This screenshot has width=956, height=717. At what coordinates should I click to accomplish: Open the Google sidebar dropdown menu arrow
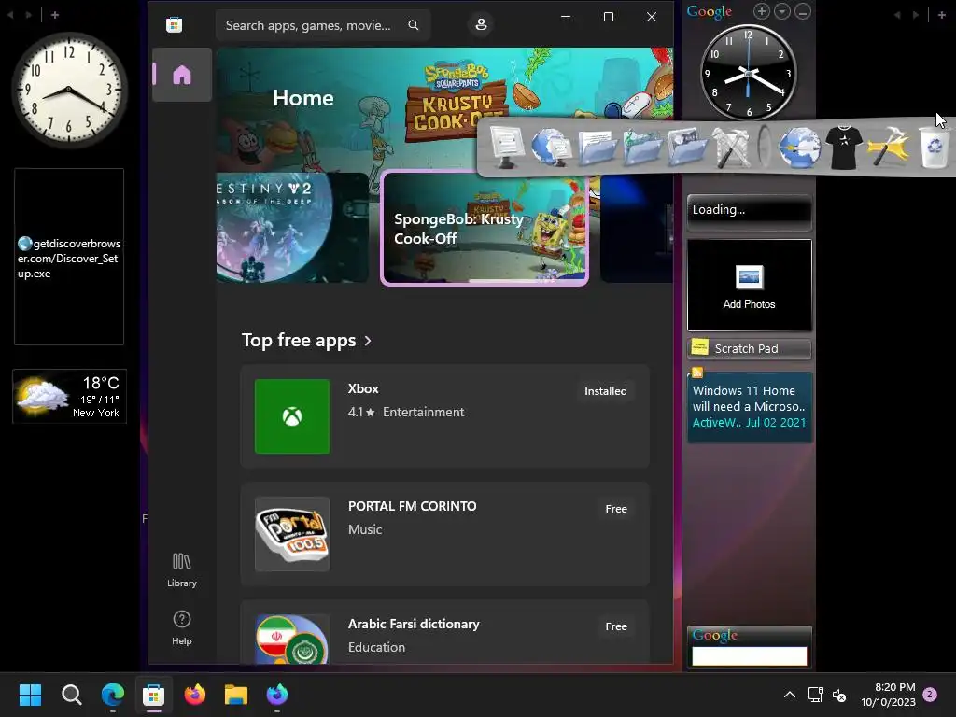click(782, 11)
